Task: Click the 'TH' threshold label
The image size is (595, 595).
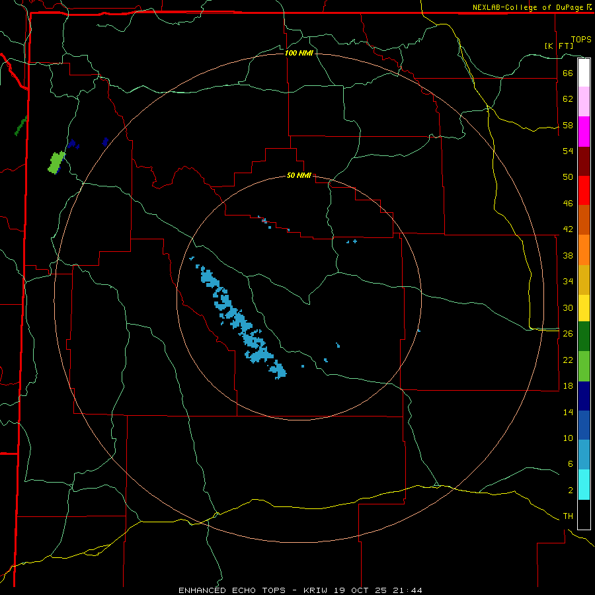Action: click(568, 516)
